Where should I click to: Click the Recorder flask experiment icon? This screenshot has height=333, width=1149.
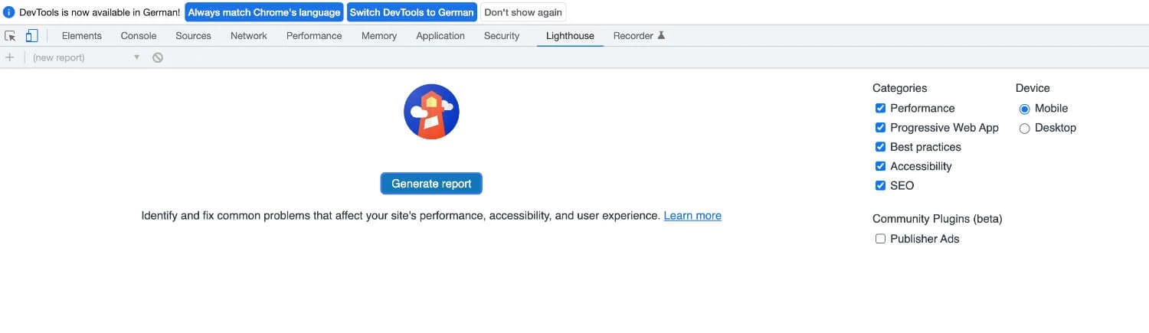coord(661,35)
